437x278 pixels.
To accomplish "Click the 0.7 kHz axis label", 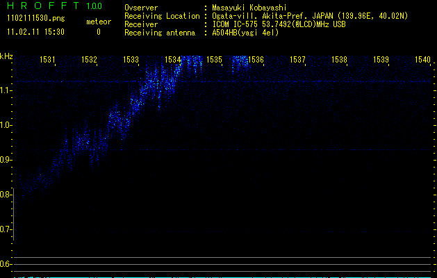I will (6, 229).
